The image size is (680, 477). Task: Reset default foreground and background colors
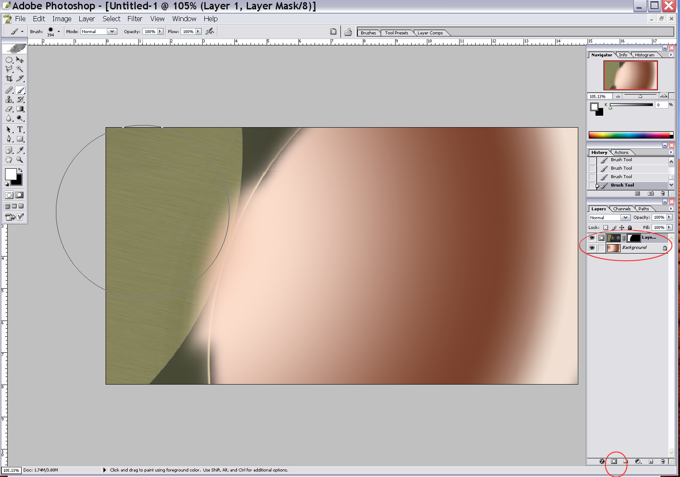7,184
